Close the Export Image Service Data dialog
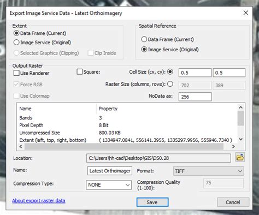The height and width of the screenshot is (215, 259). 246,13
